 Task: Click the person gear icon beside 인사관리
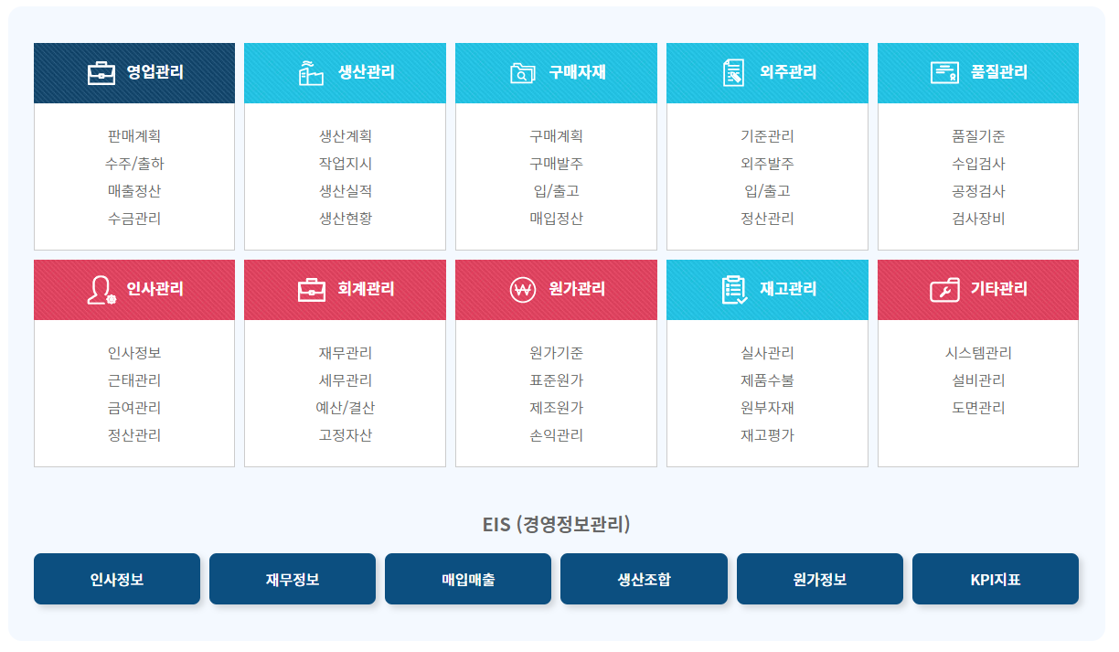point(101,290)
